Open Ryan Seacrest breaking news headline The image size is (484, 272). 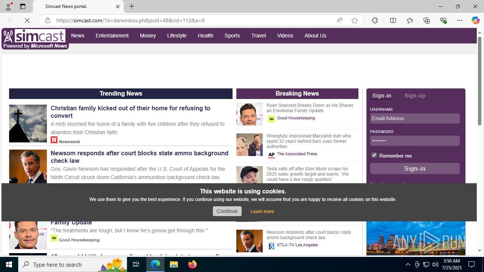[x=310, y=108]
